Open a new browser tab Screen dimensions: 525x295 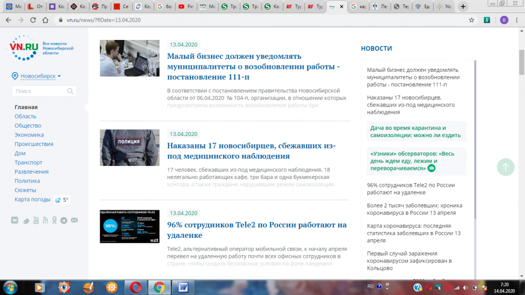[463, 7]
